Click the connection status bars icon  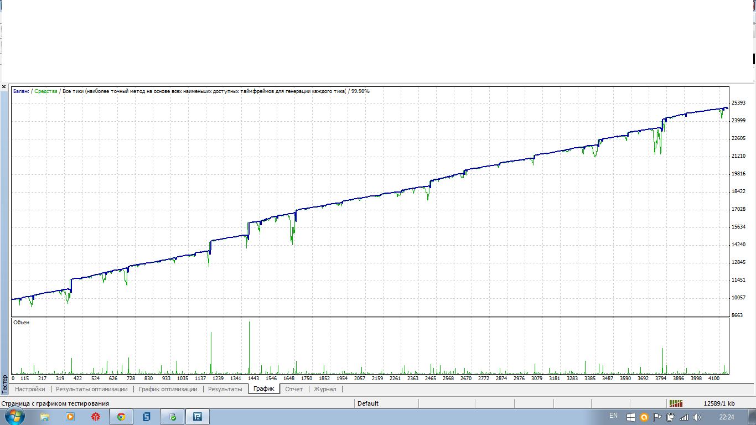(676, 403)
